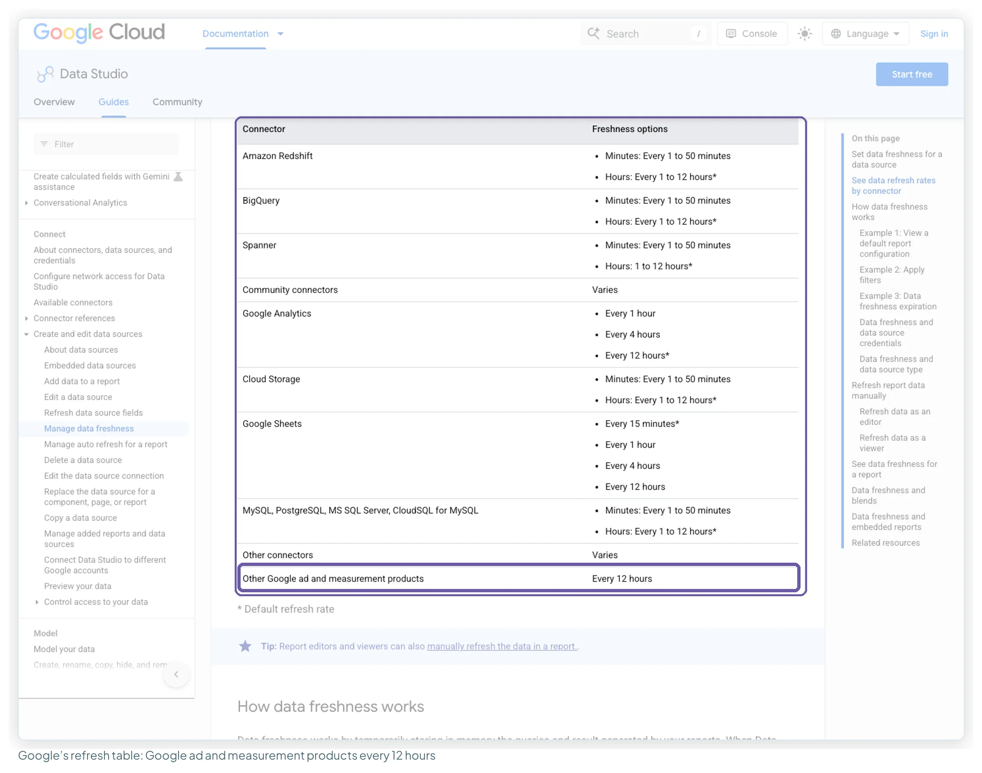Click the globe icon in Language selector

pos(836,33)
